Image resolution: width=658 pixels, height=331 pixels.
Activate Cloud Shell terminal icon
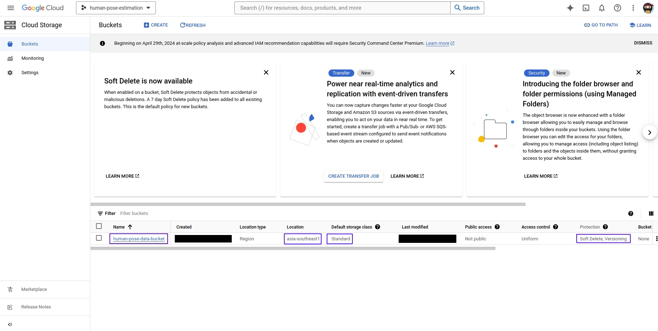point(586,8)
